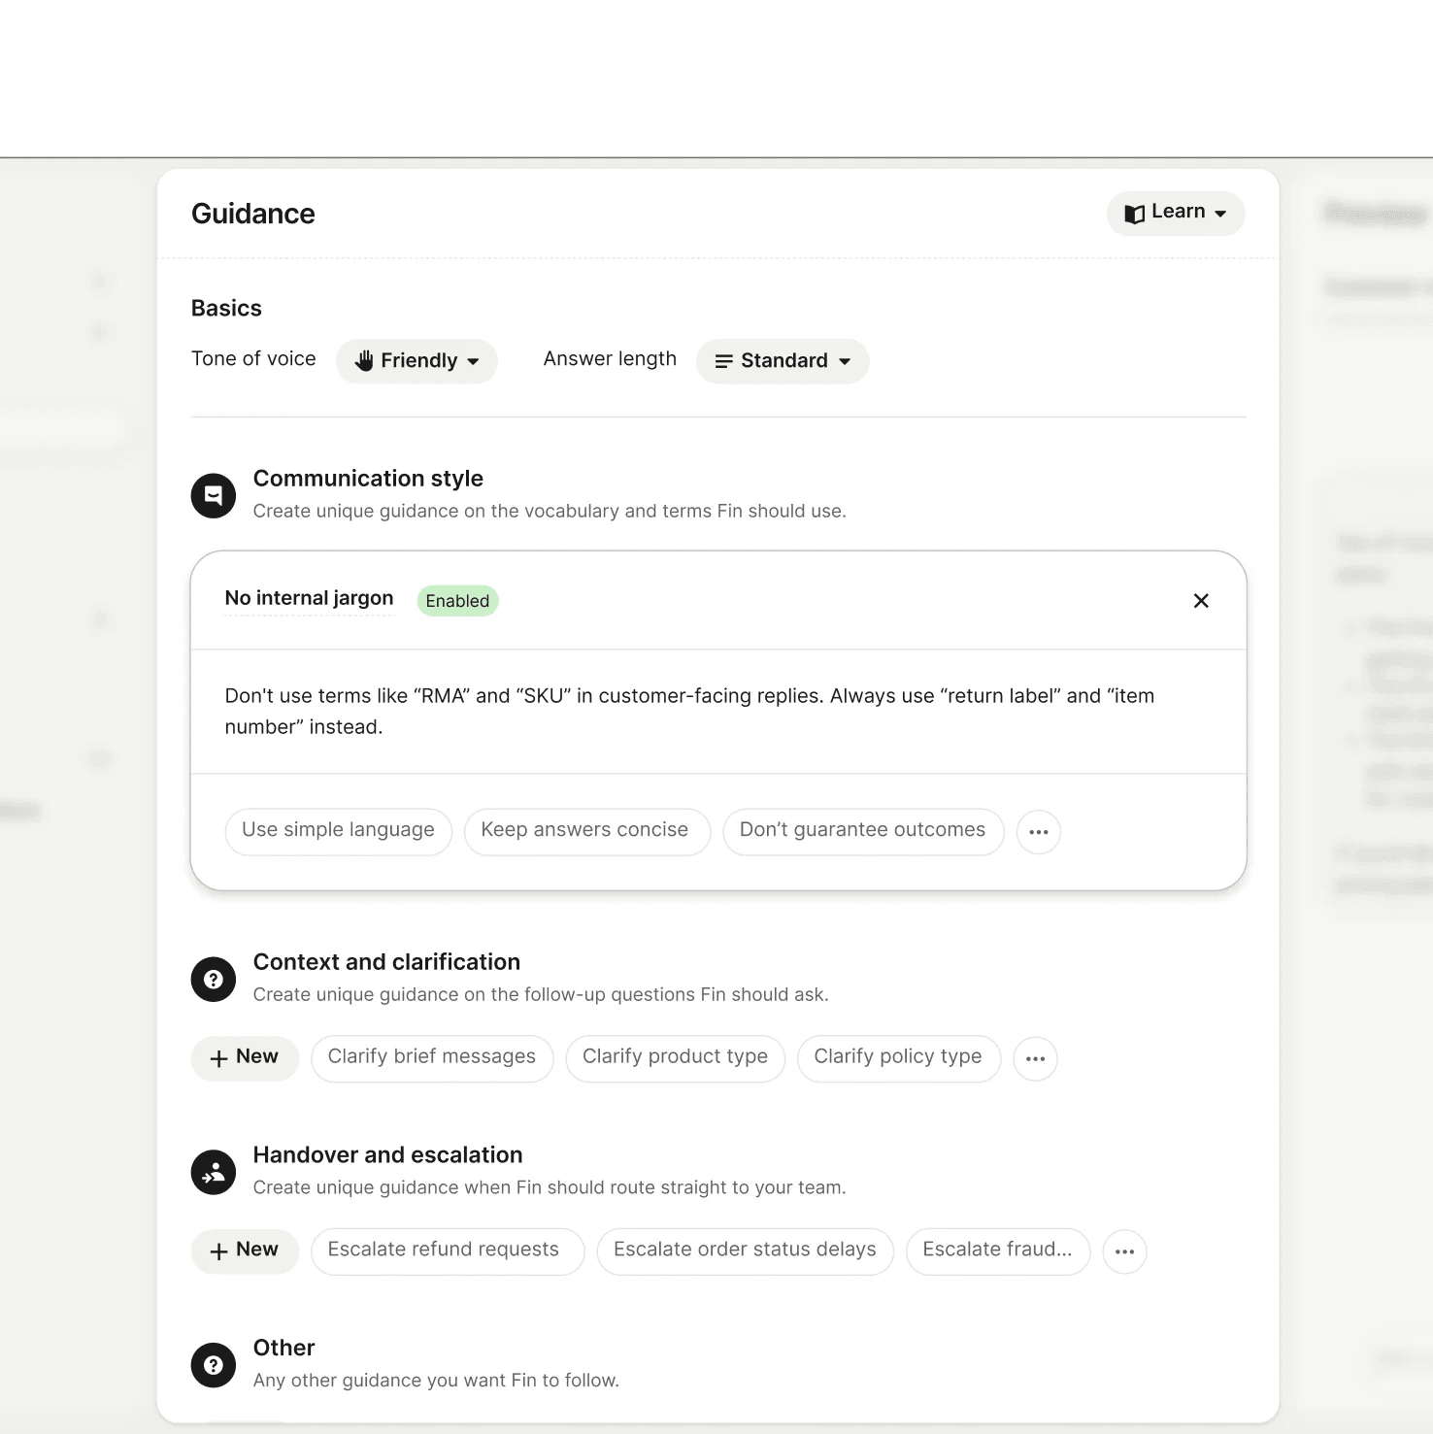1433x1434 pixels.
Task: Expand the Learn dropdown menu
Action: [x=1175, y=213]
